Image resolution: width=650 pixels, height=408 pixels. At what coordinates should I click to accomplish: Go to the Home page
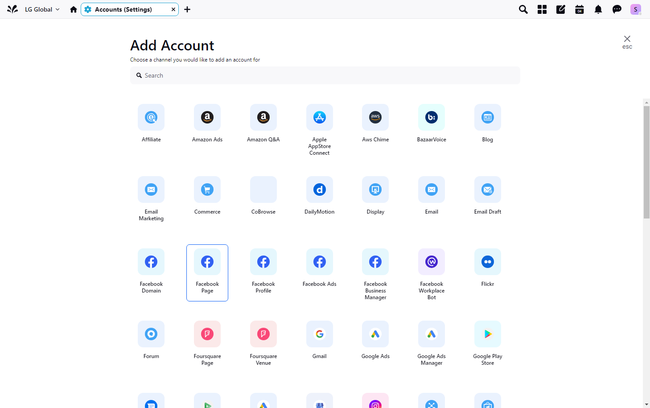coord(74,9)
